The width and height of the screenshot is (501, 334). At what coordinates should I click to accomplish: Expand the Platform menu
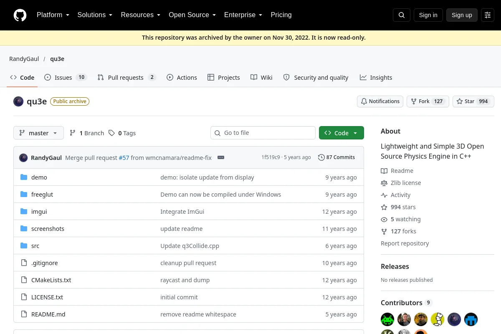click(53, 15)
